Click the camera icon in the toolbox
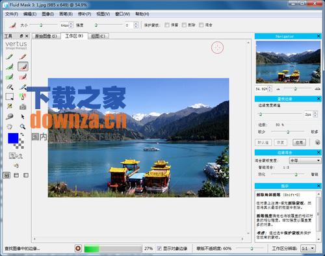Viewport: 325px width, 256px height. point(23,107)
